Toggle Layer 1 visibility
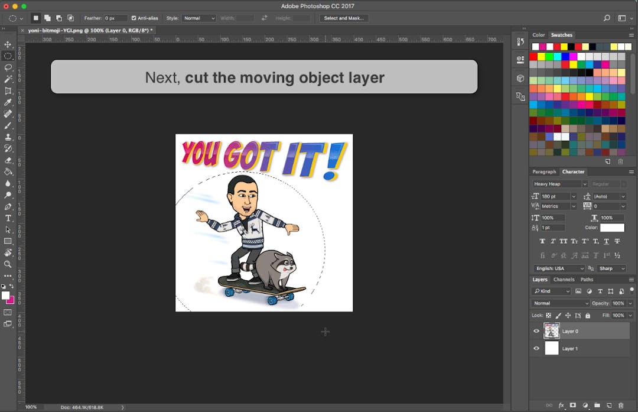Viewport: 638px width, 412px height. pos(536,348)
